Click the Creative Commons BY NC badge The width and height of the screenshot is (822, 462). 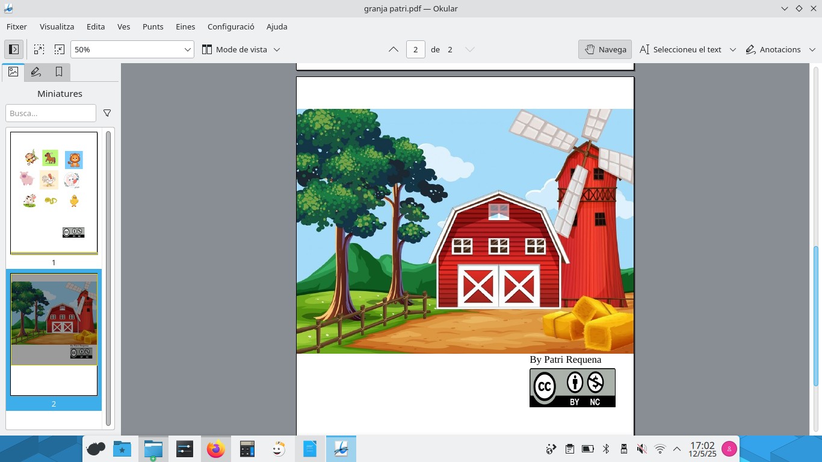point(572,387)
